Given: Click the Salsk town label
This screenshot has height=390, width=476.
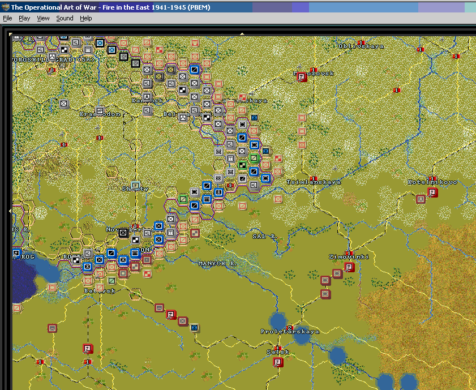Looking at the screenshot, I should (x=278, y=352).
